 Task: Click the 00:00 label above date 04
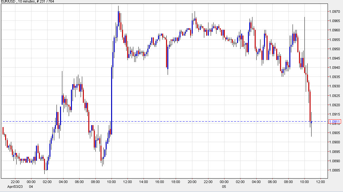click(31, 182)
